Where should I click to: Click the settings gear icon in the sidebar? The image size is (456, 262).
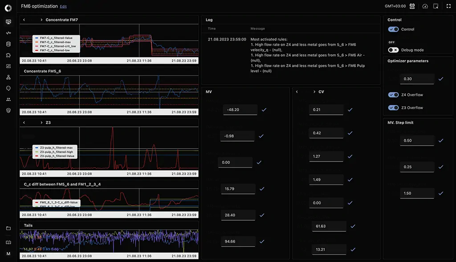click(x=8, y=55)
